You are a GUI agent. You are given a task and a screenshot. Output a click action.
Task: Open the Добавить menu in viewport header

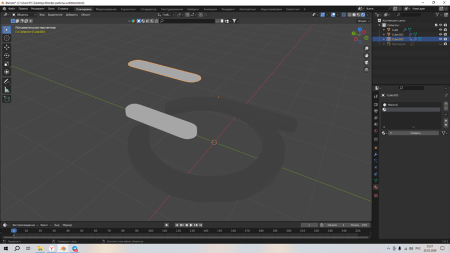coord(71,15)
